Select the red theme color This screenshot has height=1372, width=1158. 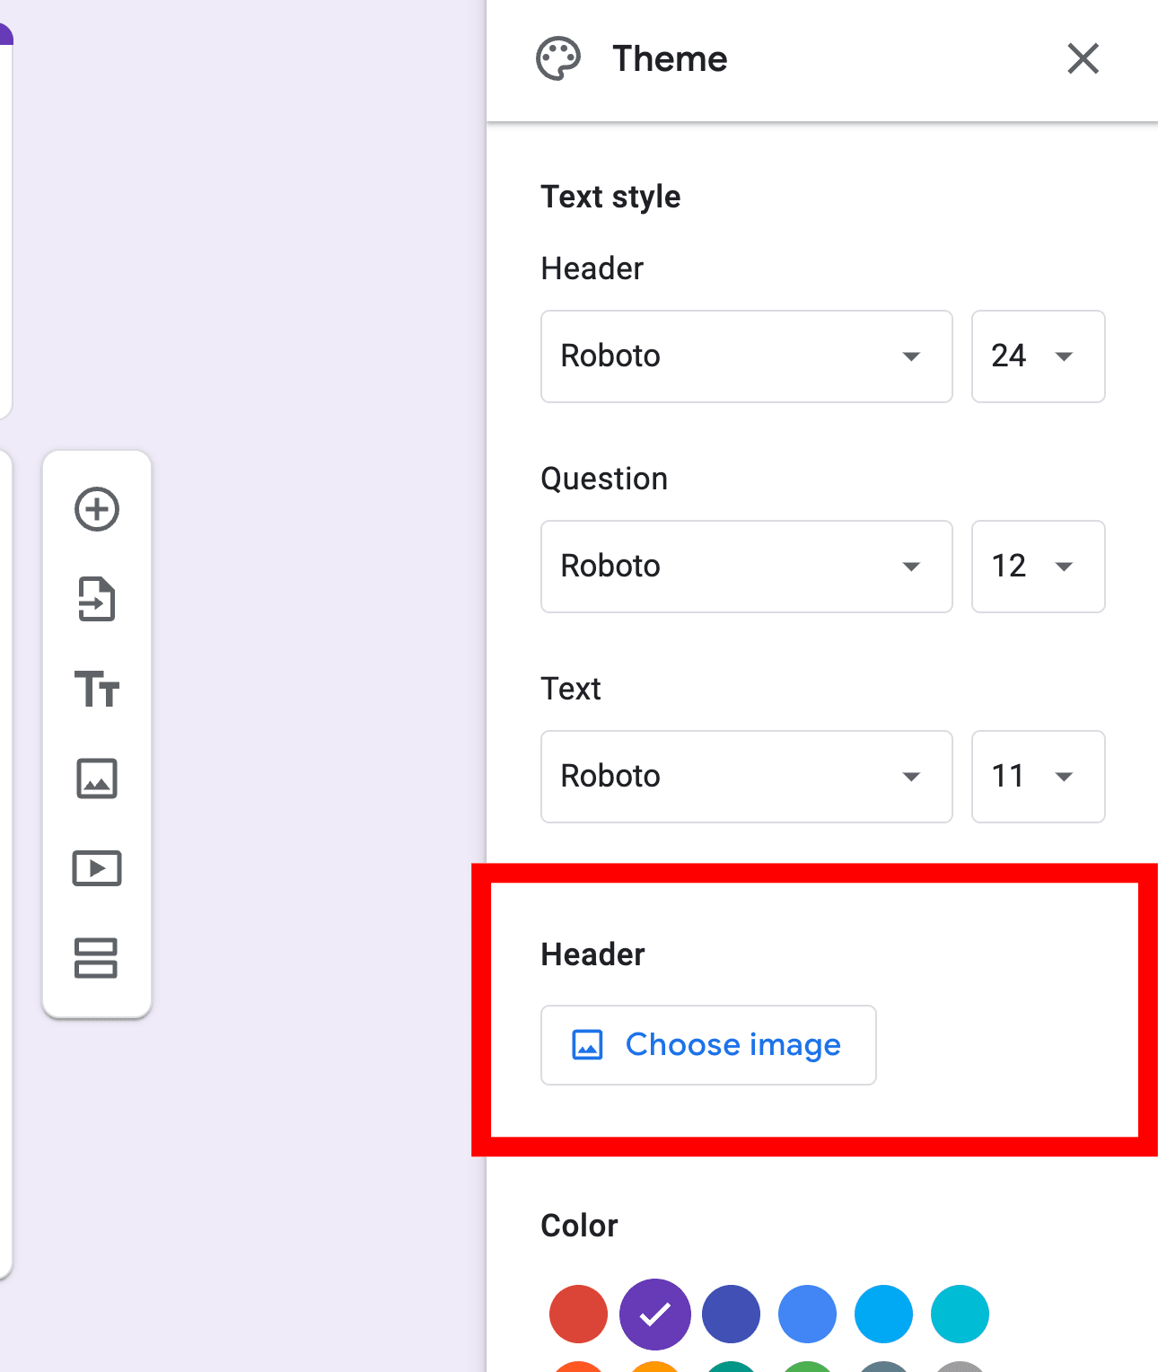click(578, 1314)
